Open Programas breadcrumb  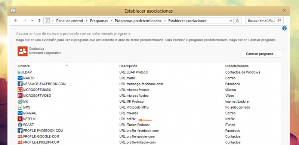coord(99,21)
